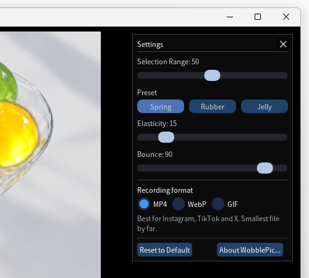
Task: Click Reset to Default button
Action: [x=165, y=250]
